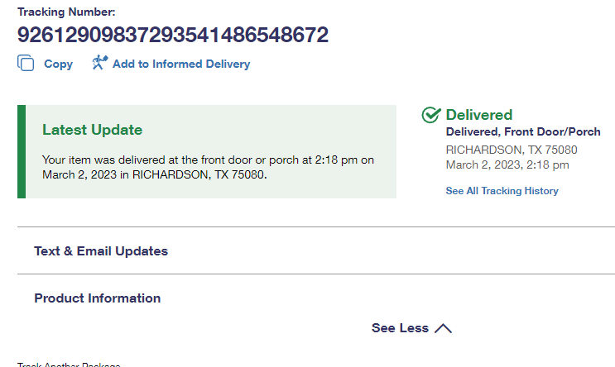The height and width of the screenshot is (367, 615).
Task: Click the Latest Update heading
Action: click(x=93, y=130)
